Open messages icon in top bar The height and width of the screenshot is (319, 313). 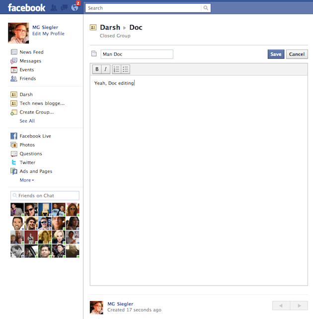pyautogui.click(x=64, y=8)
